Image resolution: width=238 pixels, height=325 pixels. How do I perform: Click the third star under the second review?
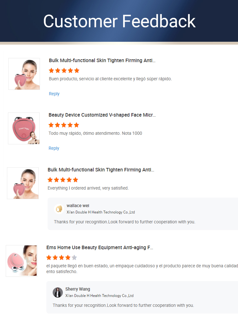coord(63,125)
